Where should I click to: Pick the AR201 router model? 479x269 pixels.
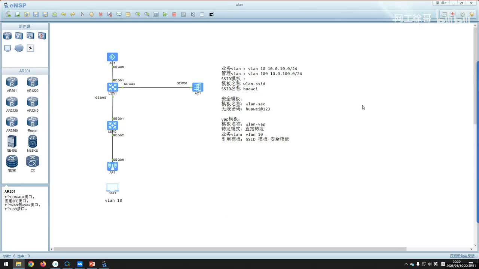pos(12,84)
